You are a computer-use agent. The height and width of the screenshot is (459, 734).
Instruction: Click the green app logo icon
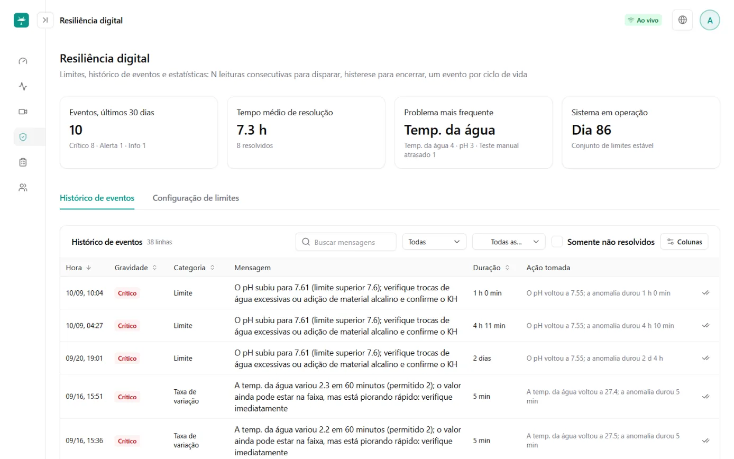pos(21,20)
